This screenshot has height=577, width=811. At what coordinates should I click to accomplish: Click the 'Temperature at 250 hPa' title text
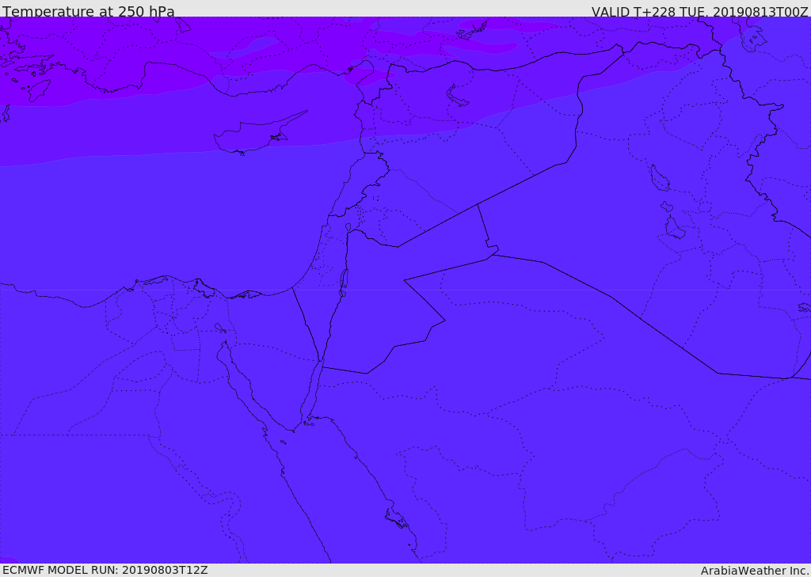tap(89, 11)
